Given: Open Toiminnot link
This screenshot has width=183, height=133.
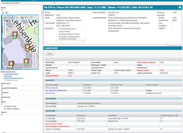Looking at the screenshot, I should 8,76.
